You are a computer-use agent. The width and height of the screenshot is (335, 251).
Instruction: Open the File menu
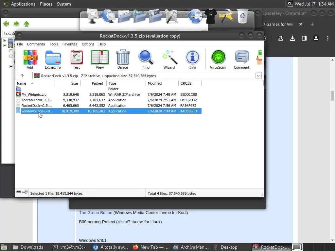(x=20, y=44)
